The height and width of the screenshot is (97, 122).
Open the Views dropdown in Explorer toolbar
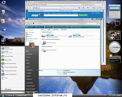[39, 27]
